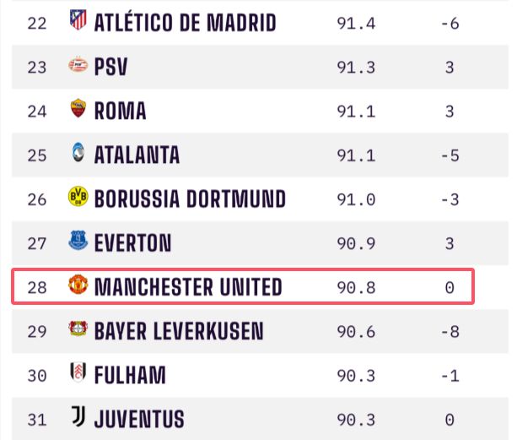
Task: Click the Roma club crest
Action: pyautogui.click(x=78, y=108)
